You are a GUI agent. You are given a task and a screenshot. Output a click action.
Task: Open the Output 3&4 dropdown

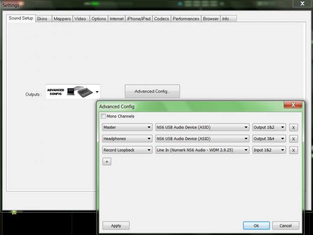tap(269, 139)
